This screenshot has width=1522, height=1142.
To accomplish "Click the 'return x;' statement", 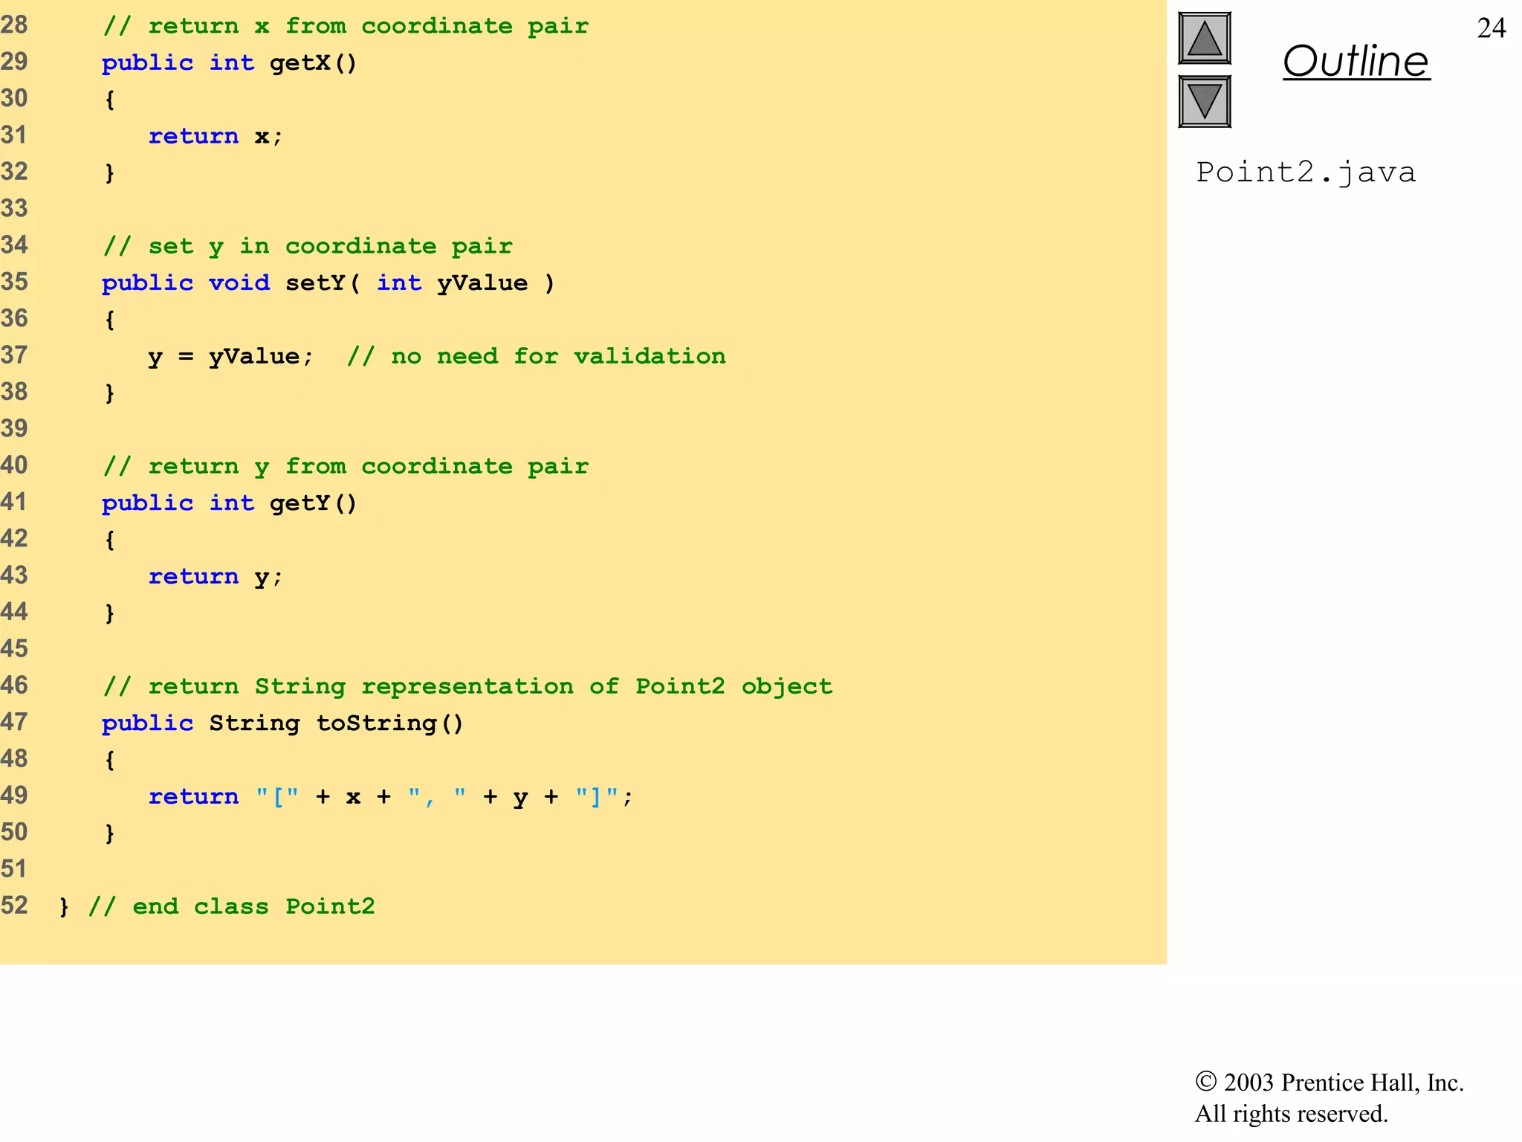I will [x=216, y=136].
